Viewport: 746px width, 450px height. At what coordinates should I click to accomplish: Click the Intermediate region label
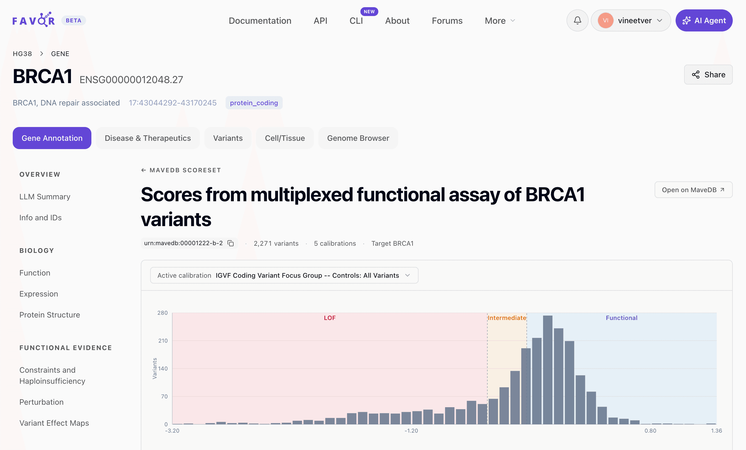tap(507, 318)
